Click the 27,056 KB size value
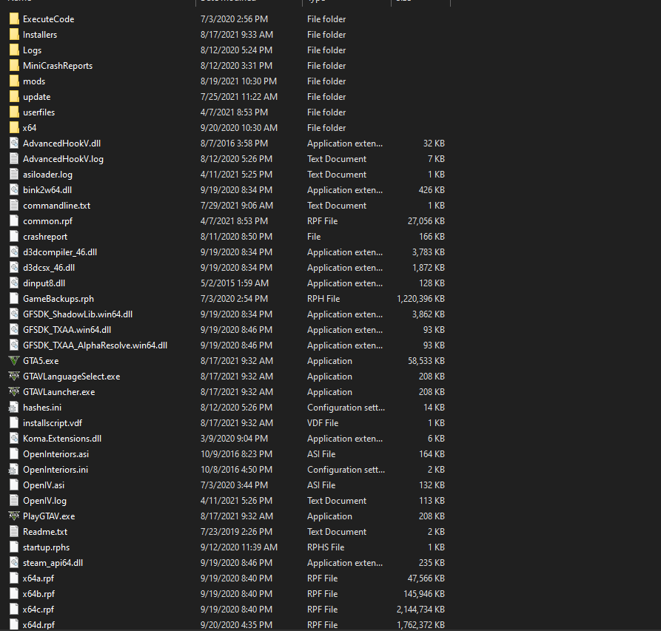Viewport: 661px width, 631px height. 426,221
